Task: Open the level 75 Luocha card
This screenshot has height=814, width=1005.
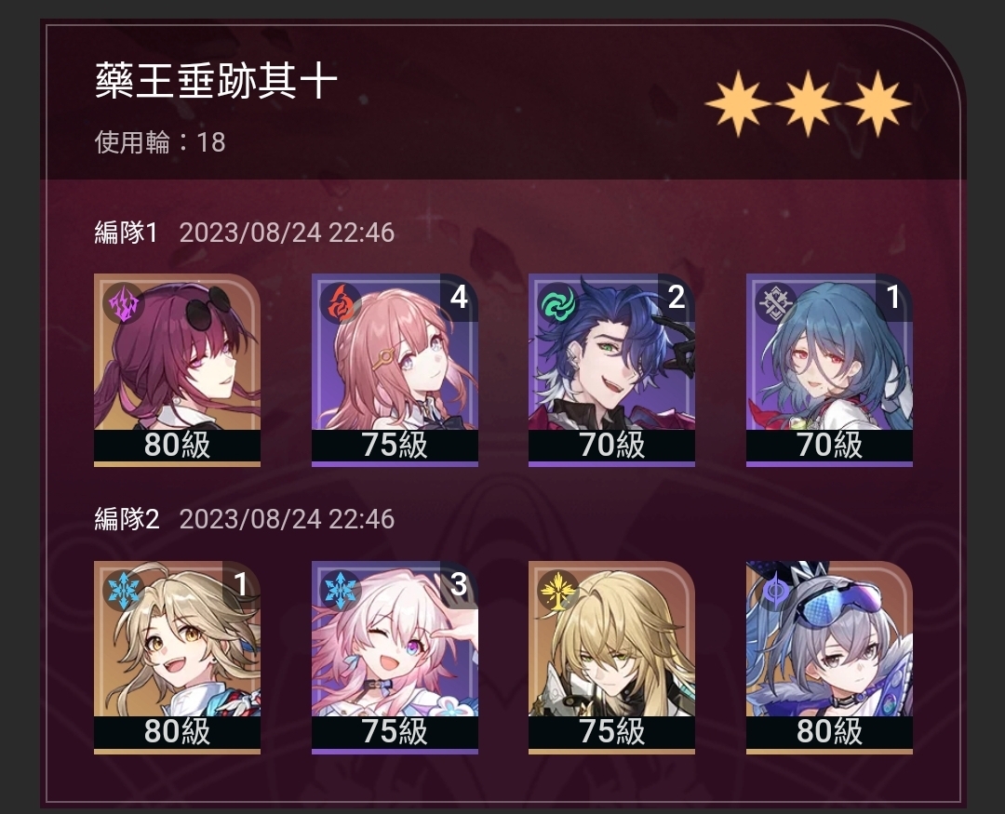Action: tap(611, 657)
